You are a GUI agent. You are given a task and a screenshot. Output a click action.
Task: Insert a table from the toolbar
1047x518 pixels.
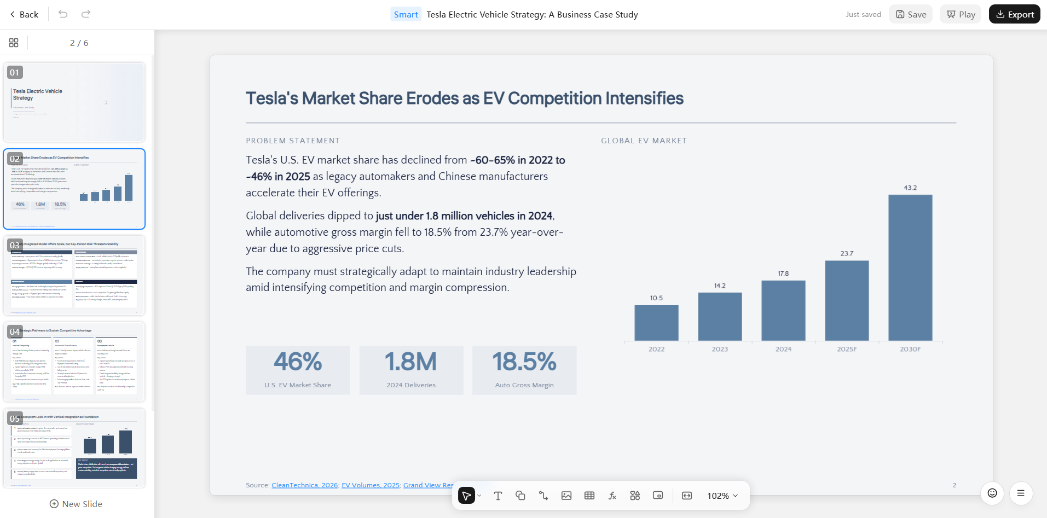(589, 496)
